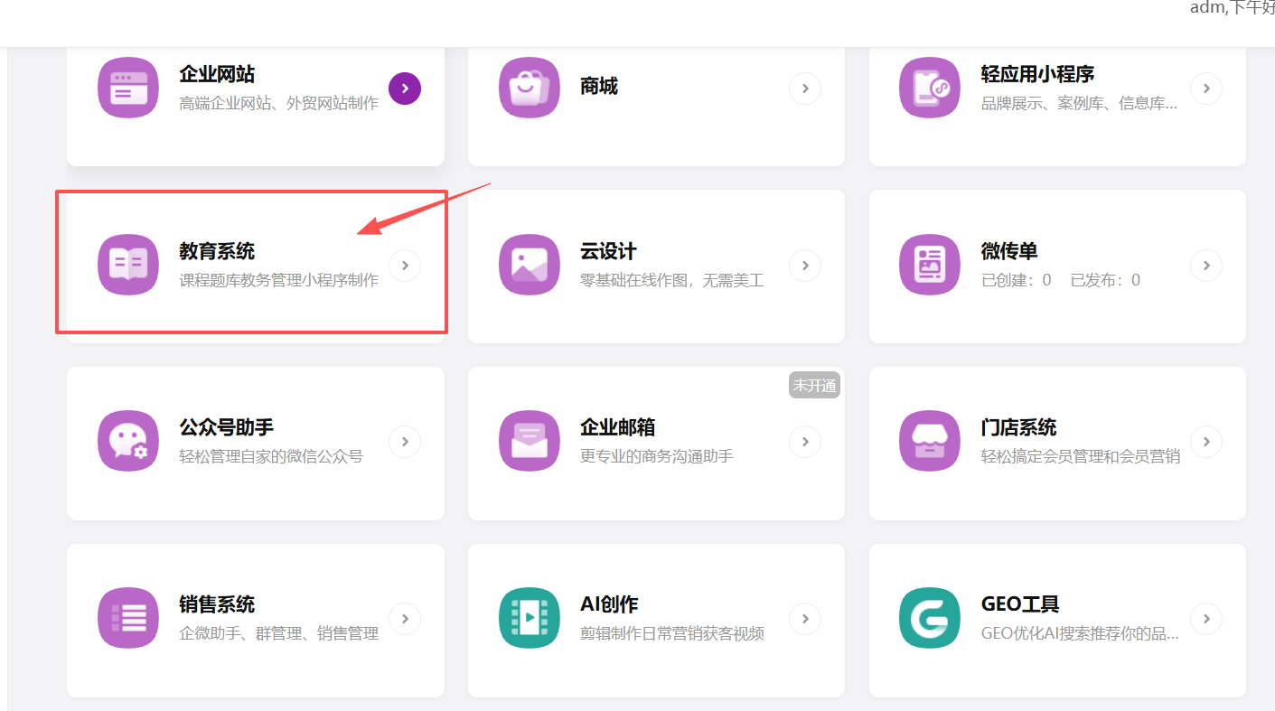Open 门店系统 via its chevron arrow

coord(1206,442)
